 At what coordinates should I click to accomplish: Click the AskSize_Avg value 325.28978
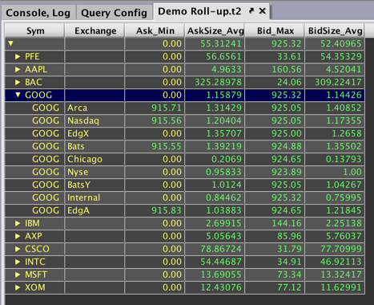coord(219,82)
